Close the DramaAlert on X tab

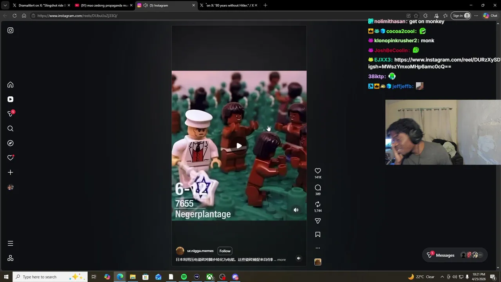pos(69,5)
